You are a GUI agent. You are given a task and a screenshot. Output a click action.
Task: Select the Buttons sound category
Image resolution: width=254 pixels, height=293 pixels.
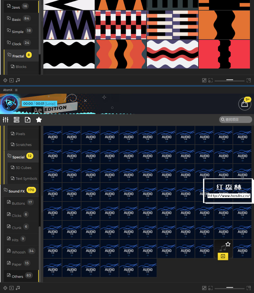click(21, 203)
